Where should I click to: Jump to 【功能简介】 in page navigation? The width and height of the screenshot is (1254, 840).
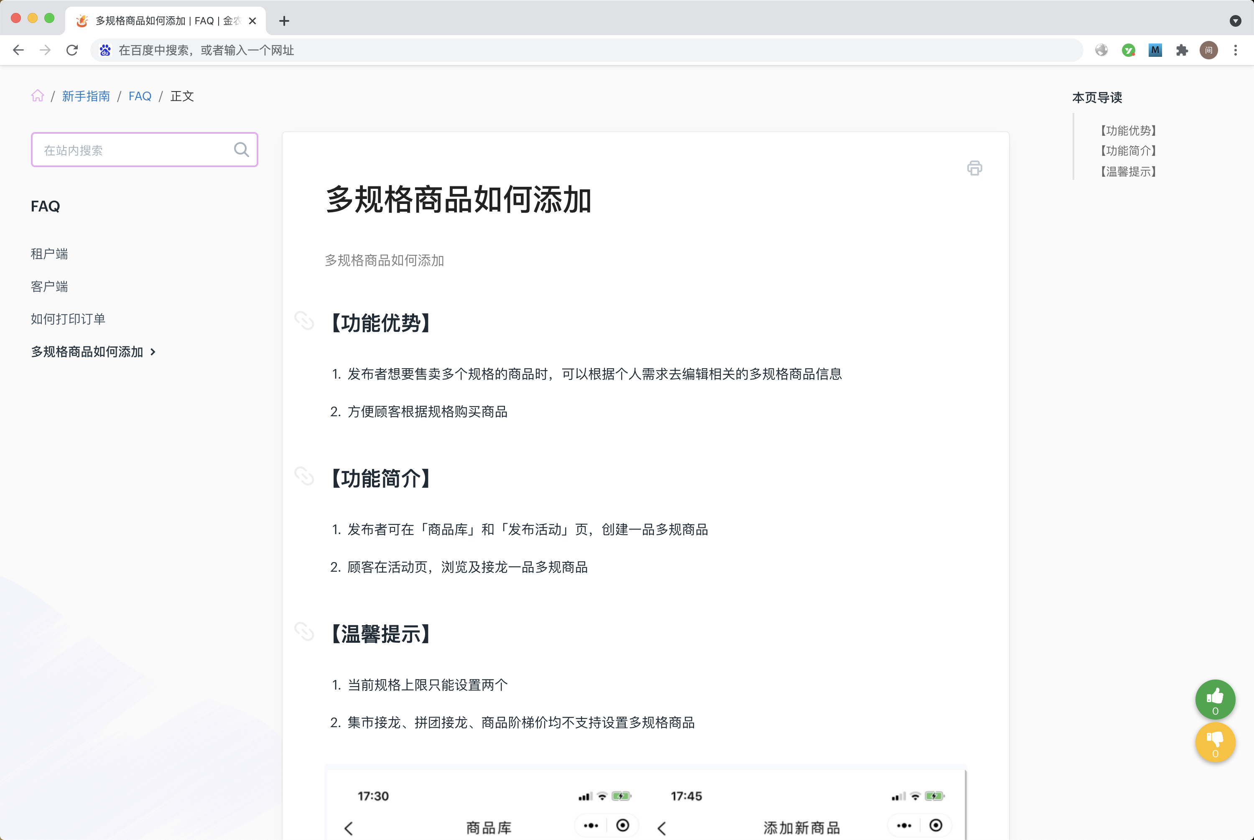[1128, 150]
